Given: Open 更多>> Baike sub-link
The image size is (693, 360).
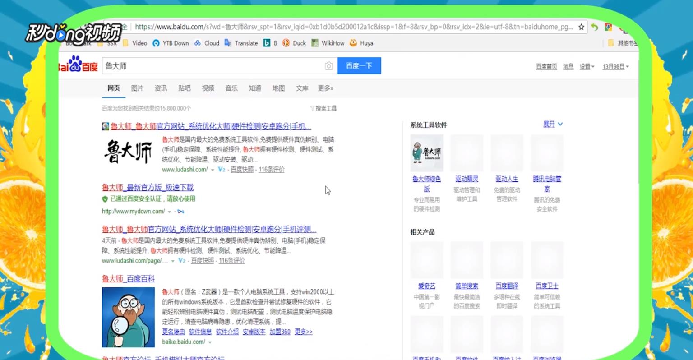Looking at the screenshot, I should [x=304, y=332].
